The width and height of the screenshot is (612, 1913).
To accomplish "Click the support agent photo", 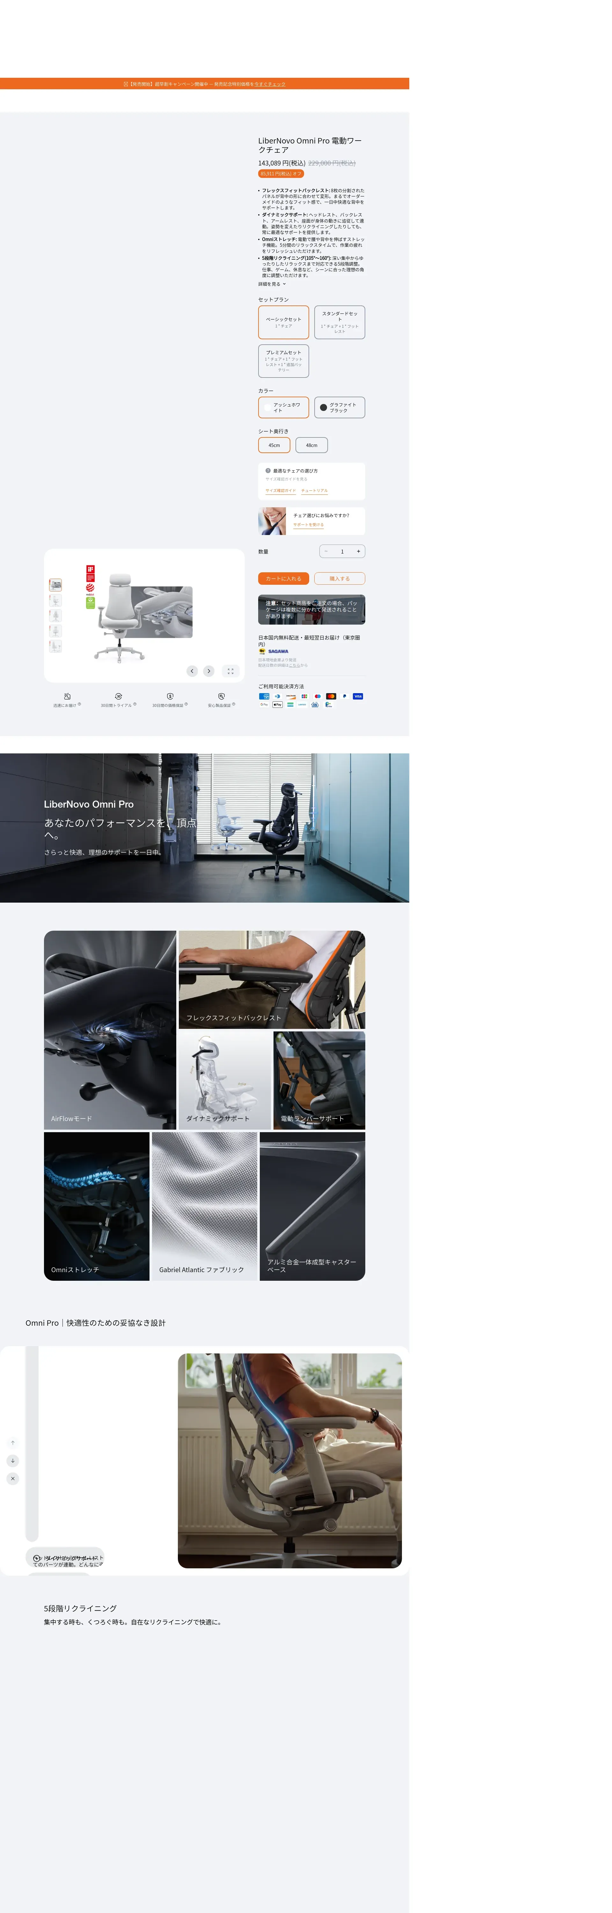I will pyautogui.click(x=272, y=521).
